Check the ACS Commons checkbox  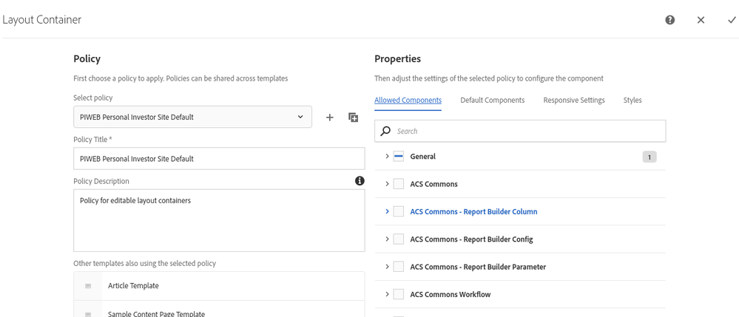pos(399,184)
